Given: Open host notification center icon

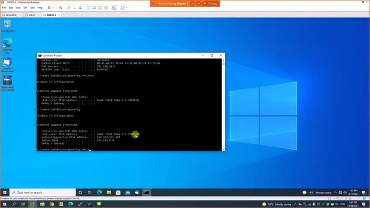Looking at the screenshot, I should (364, 204).
